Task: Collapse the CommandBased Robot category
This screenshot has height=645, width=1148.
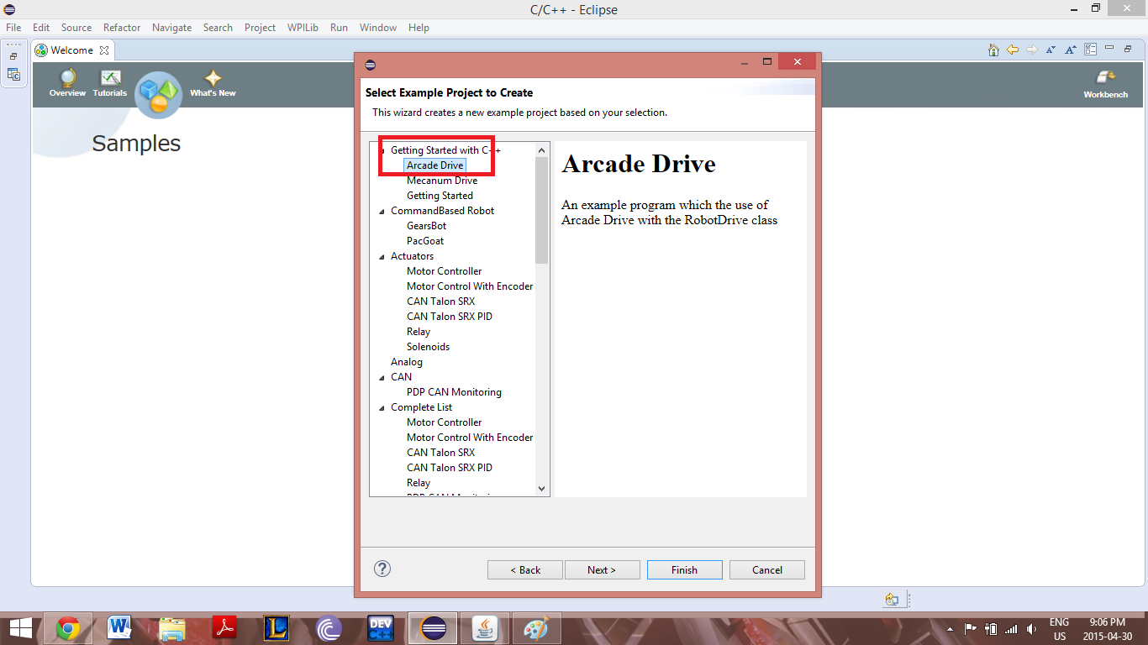Action: tap(382, 211)
